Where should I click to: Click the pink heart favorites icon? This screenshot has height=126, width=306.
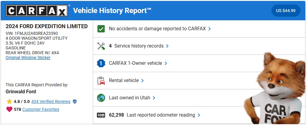coord(9,109)
